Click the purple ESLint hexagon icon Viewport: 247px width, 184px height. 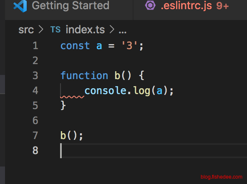[150, 5]
